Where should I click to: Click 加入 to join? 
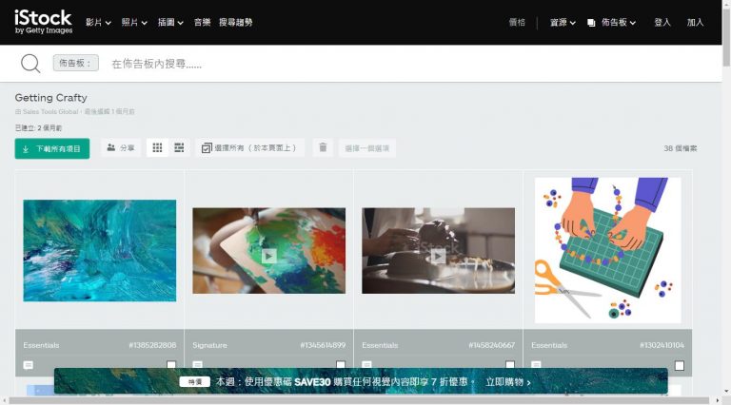click(695, 23)
